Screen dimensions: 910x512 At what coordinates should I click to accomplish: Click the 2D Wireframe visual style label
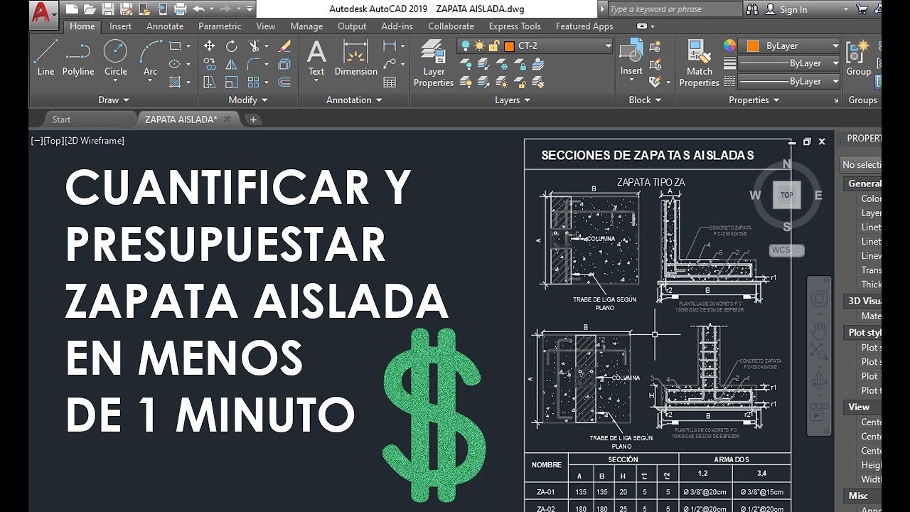[95, 141]
